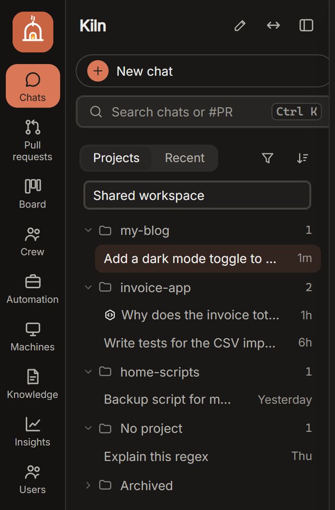This screenshot has width=335, height=510.
Task: Expand the Archived group chevron
Action: pyautogui.click(x=88, y=485)
